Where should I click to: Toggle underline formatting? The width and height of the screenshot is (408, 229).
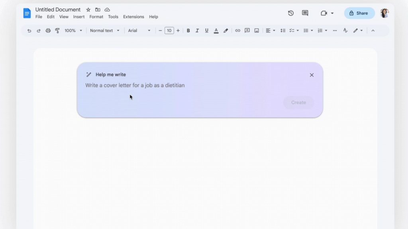pyautogui.click(x=206, y=31)
